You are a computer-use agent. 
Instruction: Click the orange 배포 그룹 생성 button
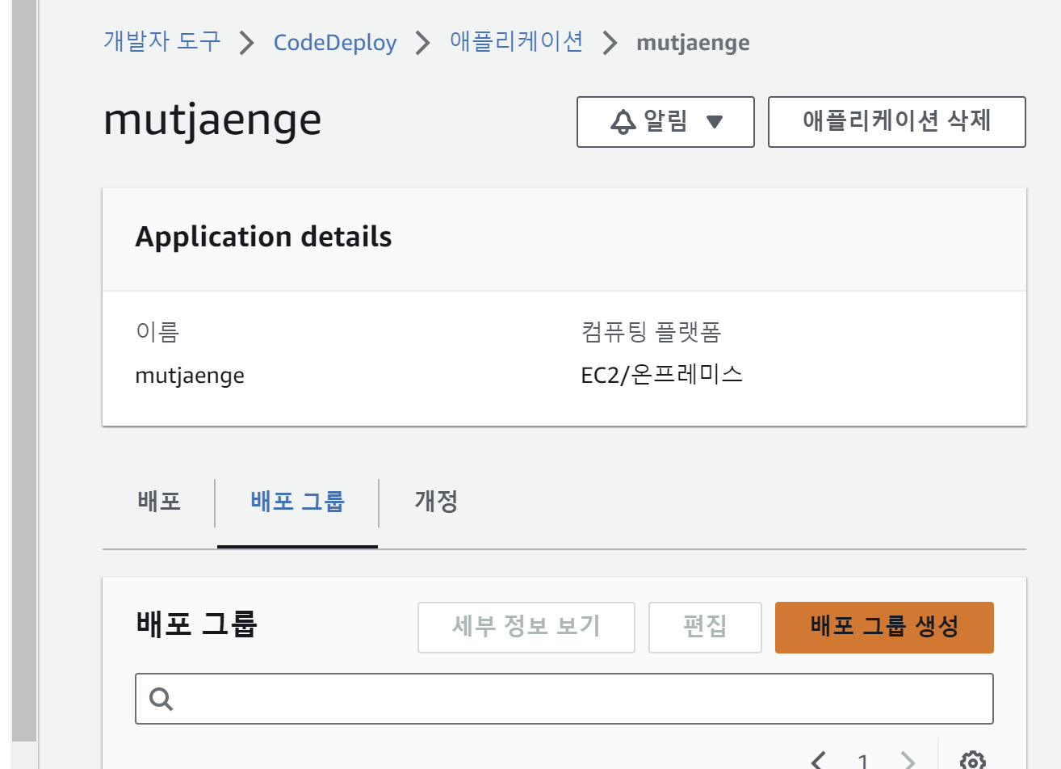click(884, 627)
